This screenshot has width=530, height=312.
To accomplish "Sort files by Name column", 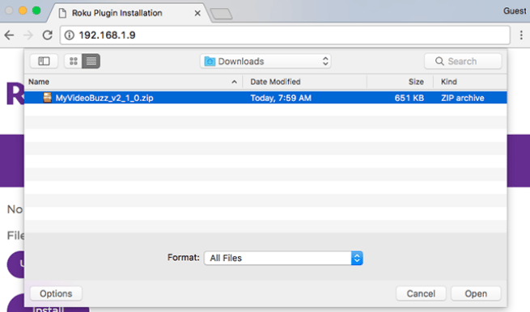I will [134, 82].
